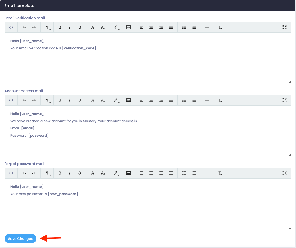Undo in Forgot password mail editor

tap(24, 173)
